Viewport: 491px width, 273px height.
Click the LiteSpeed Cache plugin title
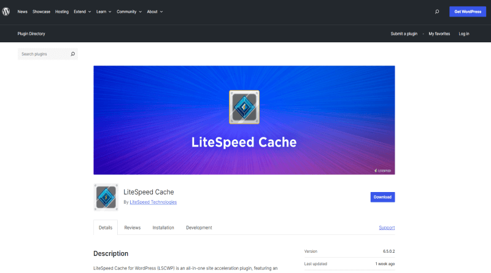(x=149, y=192)
